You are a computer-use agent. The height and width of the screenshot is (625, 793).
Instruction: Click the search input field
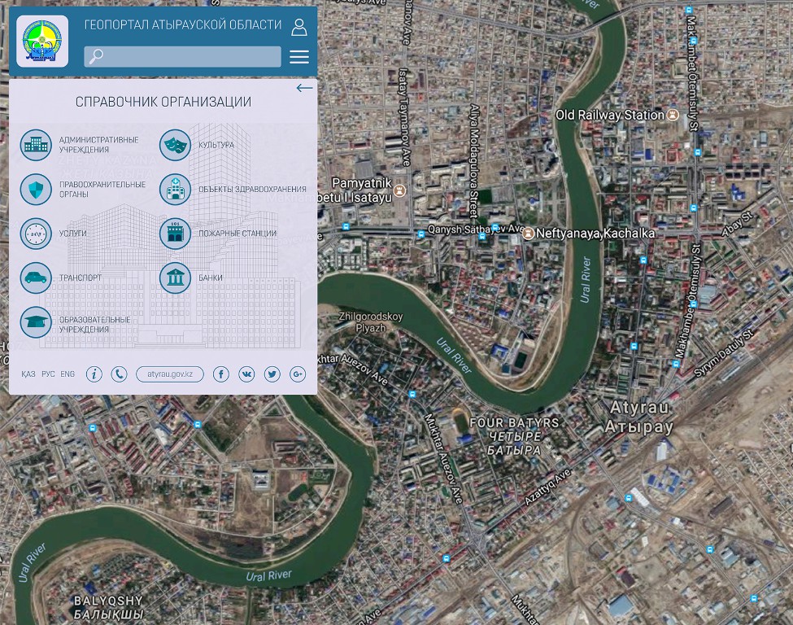[183, 56]
